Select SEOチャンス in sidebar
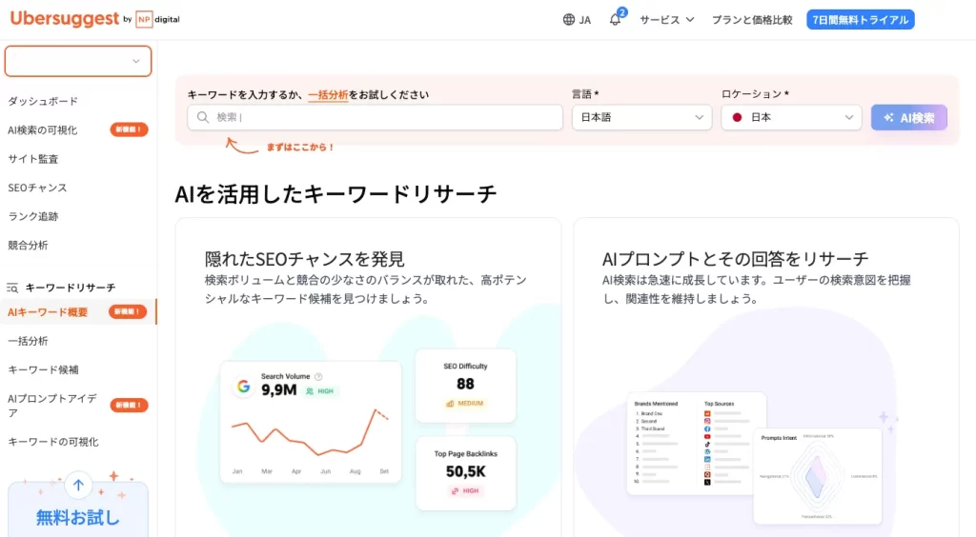 click(37, 187)
